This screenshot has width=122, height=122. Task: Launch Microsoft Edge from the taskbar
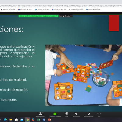pyautogui.click(x=5, y=120)
